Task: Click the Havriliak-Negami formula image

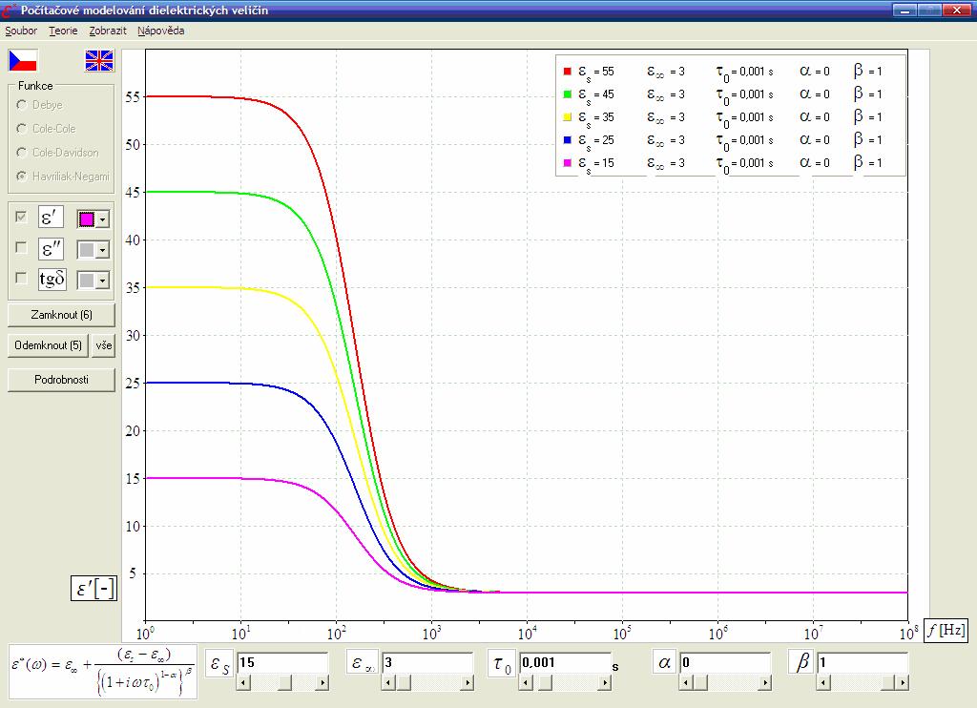Action: (x=103, y=672)
